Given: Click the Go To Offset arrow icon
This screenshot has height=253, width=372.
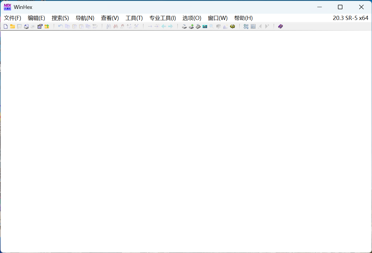Looking at the screenshot, I should [x=150, y=27].
